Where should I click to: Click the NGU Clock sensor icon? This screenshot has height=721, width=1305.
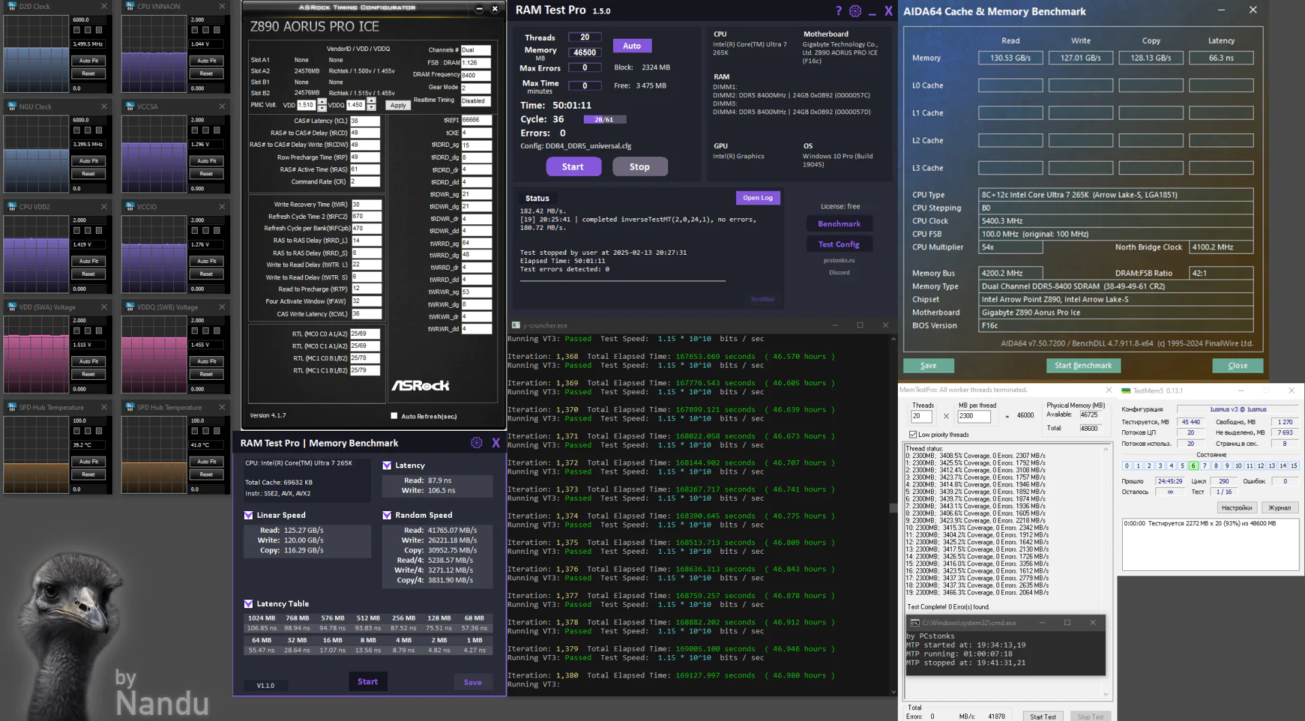[x=12, y=106]
